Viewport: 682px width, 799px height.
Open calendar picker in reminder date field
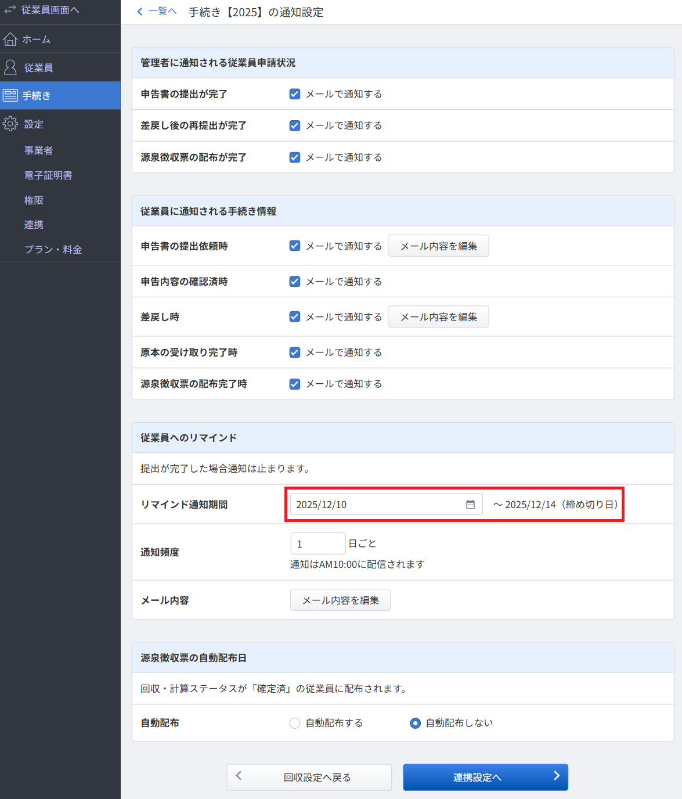[470, 505]
